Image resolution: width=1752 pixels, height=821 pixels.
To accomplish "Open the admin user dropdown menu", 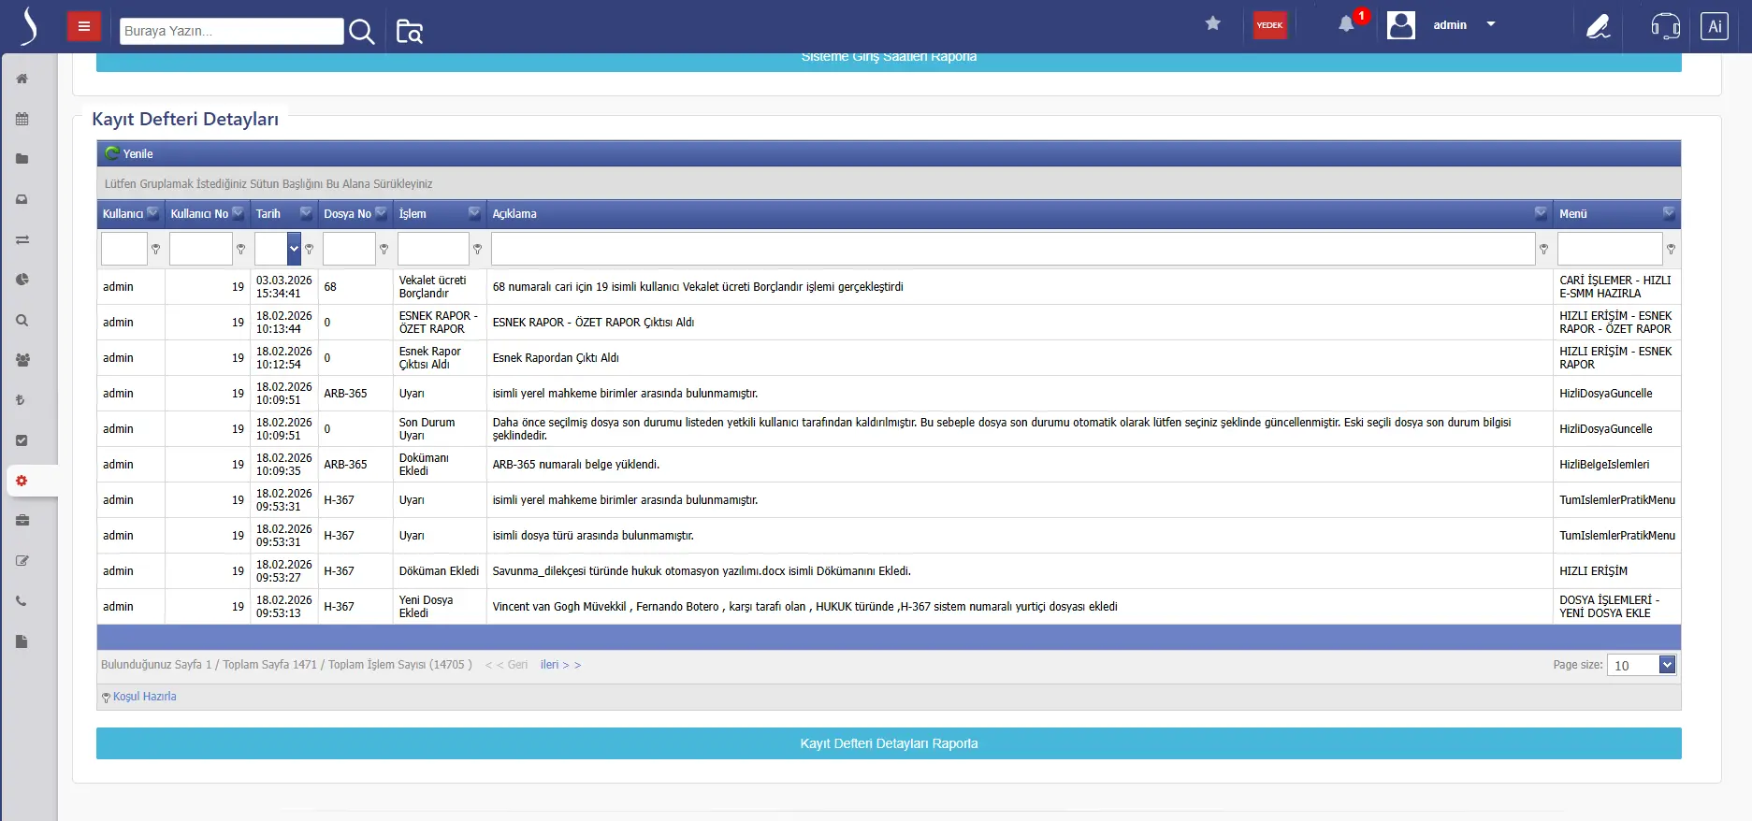I will (x=1491, y=24).
